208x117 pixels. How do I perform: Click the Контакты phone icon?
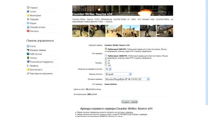pos(28,31)
